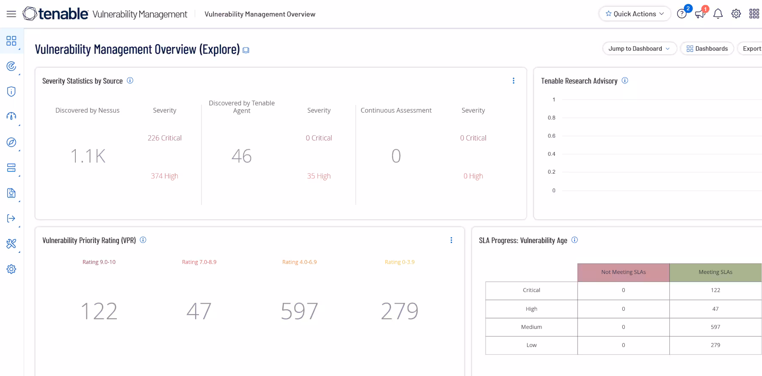Expand Jump to Dashboard dropdown

pyautogui.click(x=640, y=49)
